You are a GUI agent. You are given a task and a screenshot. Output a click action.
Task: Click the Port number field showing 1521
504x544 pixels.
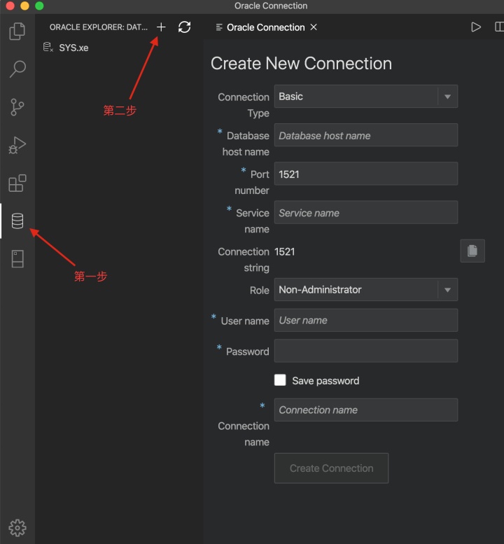(x=366, y=174)
